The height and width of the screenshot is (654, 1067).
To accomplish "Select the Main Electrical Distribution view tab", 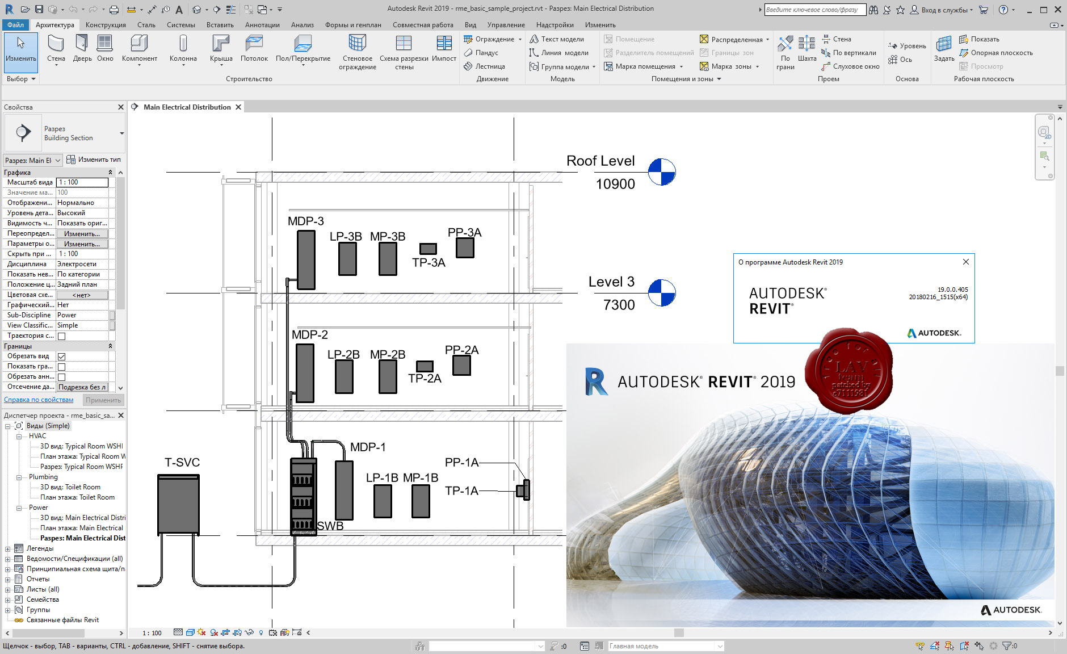I will coord(187,107).
